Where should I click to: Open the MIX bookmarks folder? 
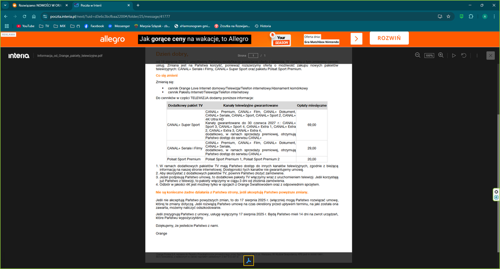(x=60, y=26)
